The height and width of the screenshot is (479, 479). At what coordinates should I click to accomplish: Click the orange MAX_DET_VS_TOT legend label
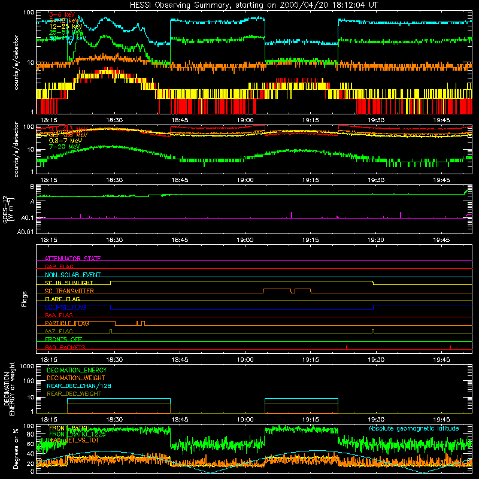click(x=74, y=440)
